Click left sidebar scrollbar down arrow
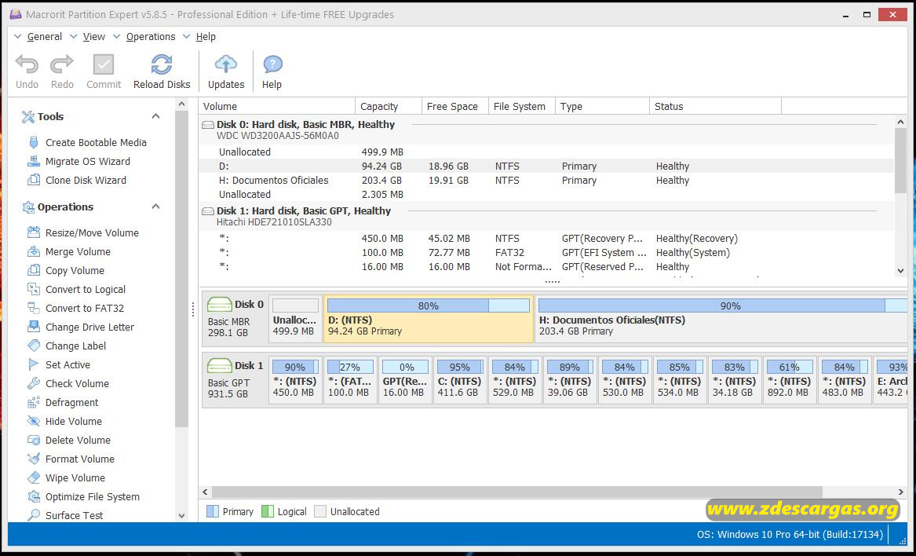The height and width of the screenshot is (556, 916). (x=181, y=516)
